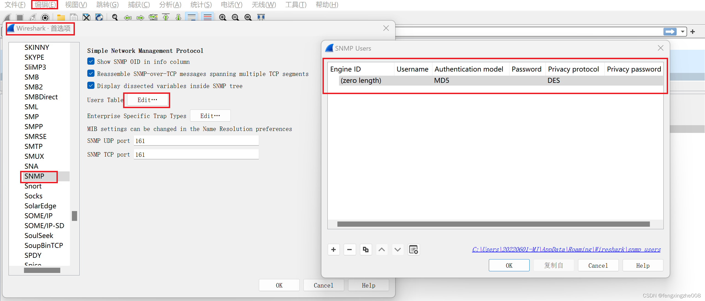The height and width of the screenshot is (301, 705).
Task: Open the 帮助(H) menu
Action: coord(327,5)
